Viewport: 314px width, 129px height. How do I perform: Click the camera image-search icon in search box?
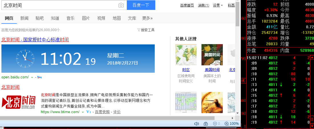point(121,5)
